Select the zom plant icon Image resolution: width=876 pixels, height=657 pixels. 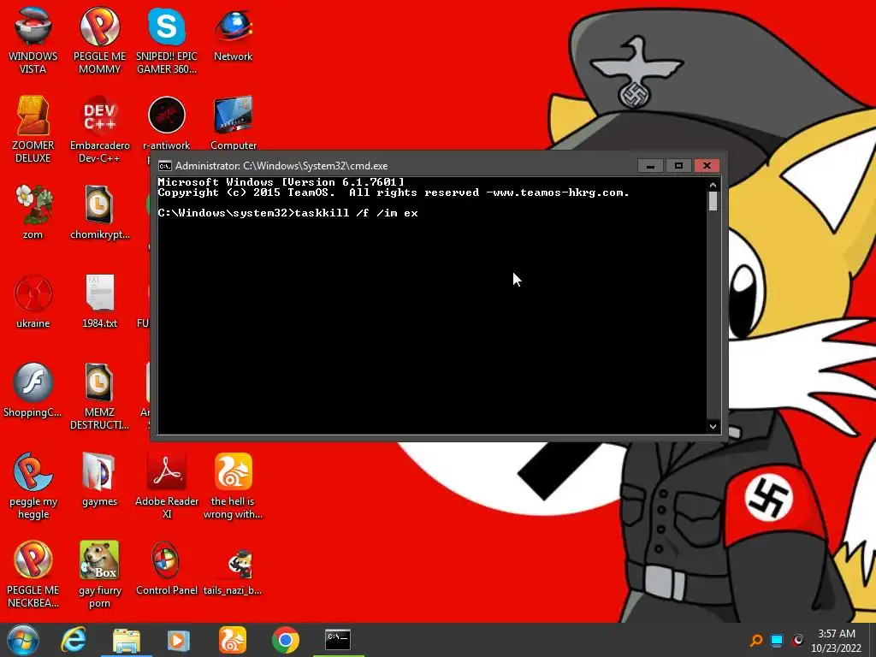tap(33, 212)
